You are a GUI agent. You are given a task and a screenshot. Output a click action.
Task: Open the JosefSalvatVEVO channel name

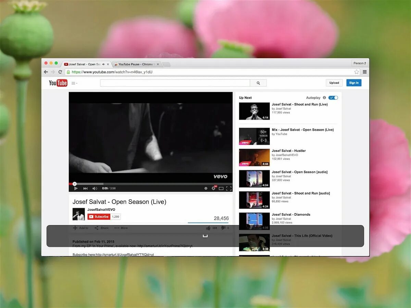101,209
